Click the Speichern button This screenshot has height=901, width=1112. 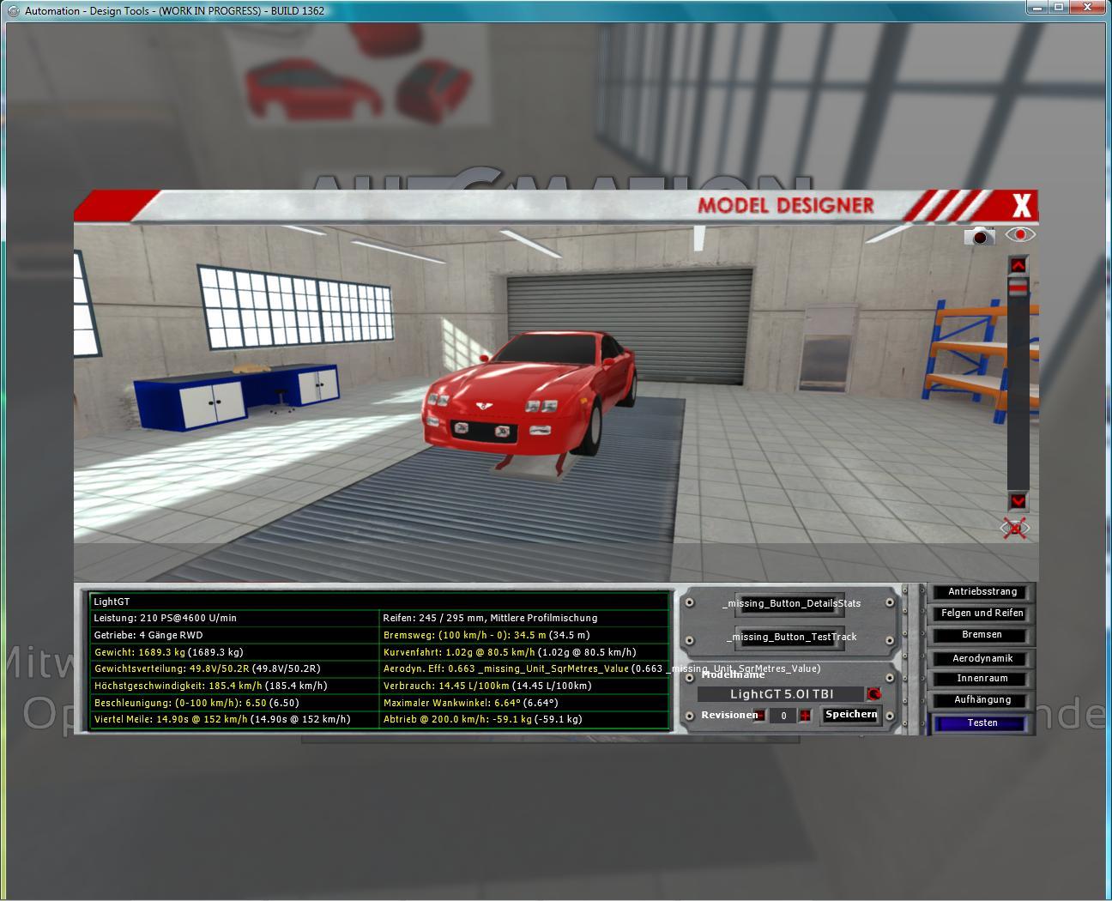[x=851, y=715]
